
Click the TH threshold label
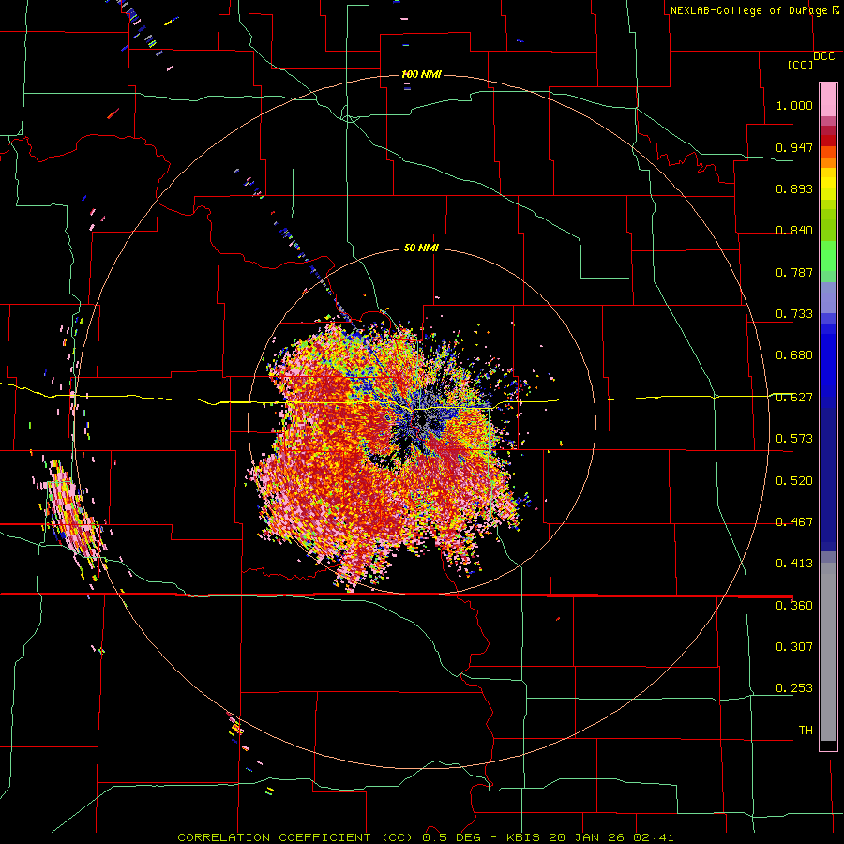click(x=806, y=731)
